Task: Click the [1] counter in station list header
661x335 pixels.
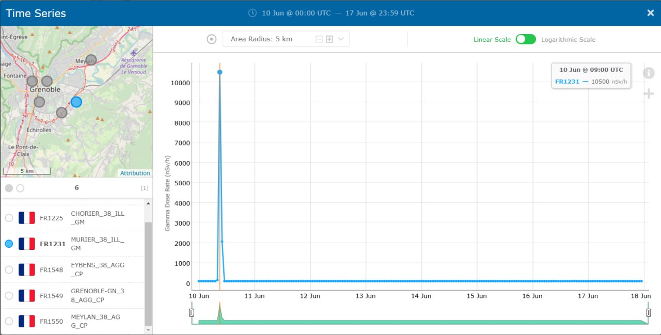Action: [145, 188]
